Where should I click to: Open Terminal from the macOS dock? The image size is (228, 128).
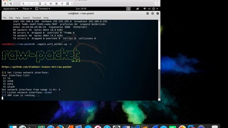click(x=32, y=127)
